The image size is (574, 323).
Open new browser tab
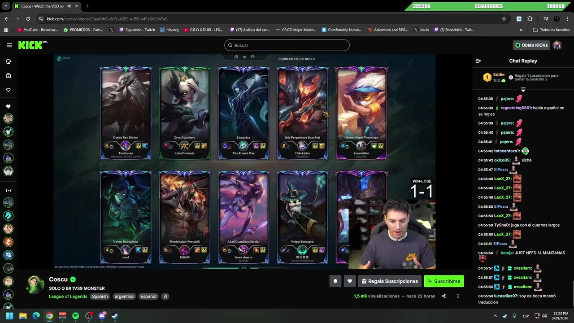[87, 6]
